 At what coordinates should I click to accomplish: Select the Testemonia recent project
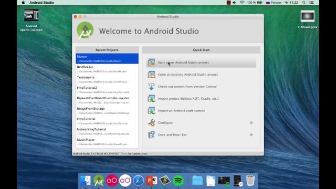tap(107, 79)
